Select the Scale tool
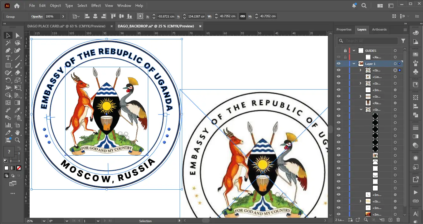Image resolution: width=423 pixels, height=224 pixels. click(18, 80)
